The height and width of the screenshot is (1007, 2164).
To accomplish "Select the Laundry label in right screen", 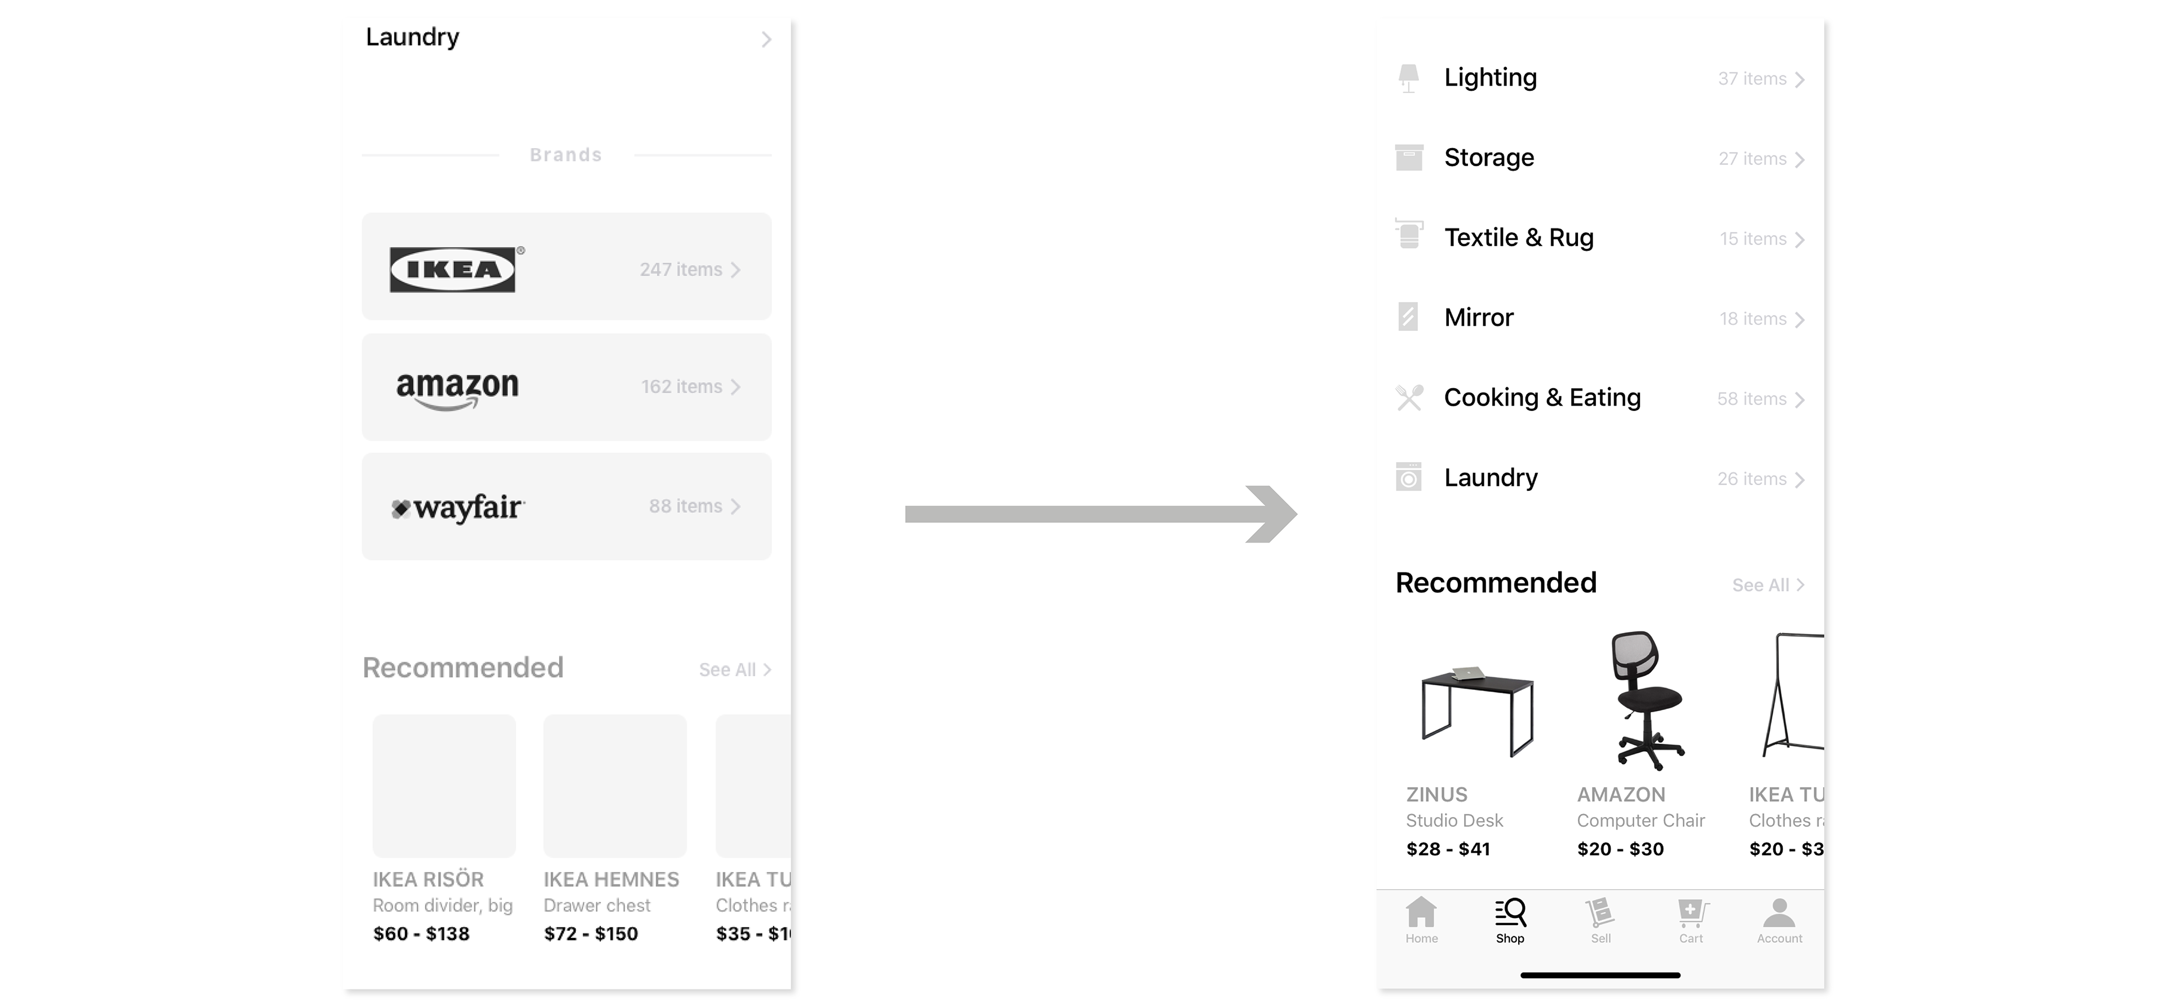I will pyautogui.click(x=1491, y=478).
